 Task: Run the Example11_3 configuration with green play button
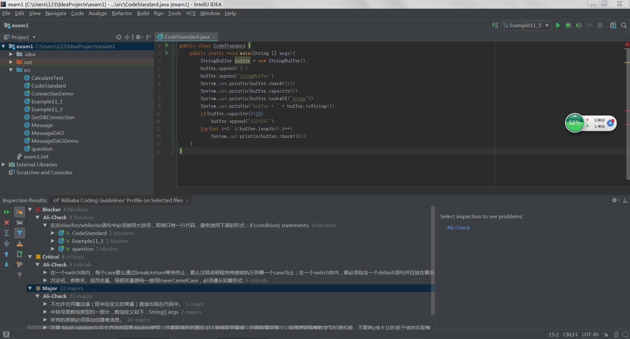[x=558, y=25]
